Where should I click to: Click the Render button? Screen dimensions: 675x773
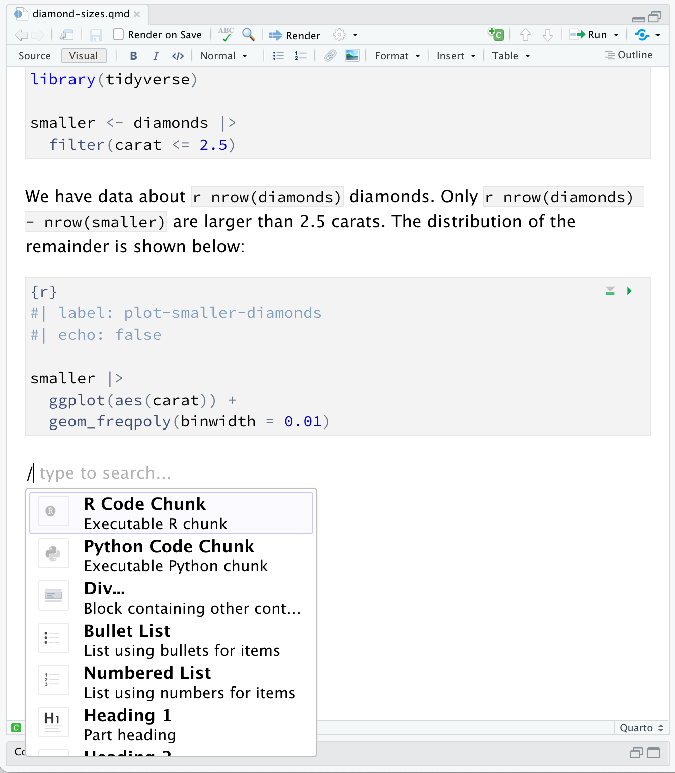pyautogui.click(x=294, y=35)
